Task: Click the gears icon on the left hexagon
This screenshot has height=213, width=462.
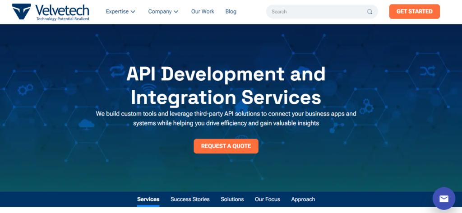Action: tap(25, 89)
